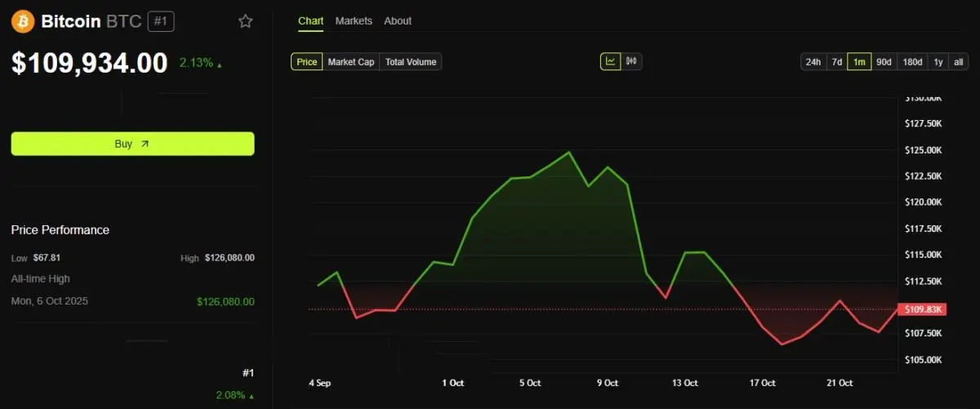Click the green $126,080.00 all-time high value
The width and height of the screenshot is (980, 409).
[225, 301]
